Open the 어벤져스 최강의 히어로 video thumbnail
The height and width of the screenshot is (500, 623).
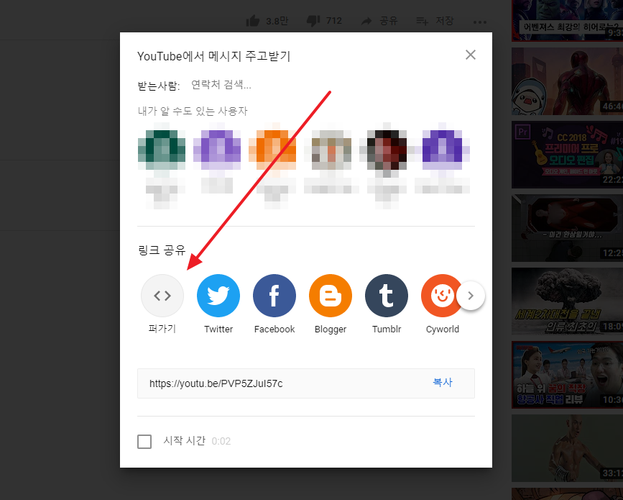tap(568, 20)
